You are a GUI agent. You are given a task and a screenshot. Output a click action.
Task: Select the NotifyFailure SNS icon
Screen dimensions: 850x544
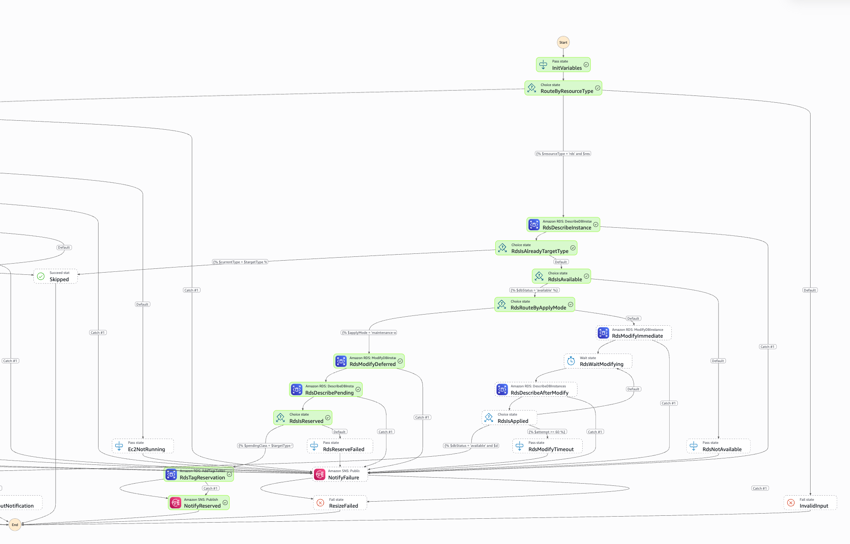(320, 474)
